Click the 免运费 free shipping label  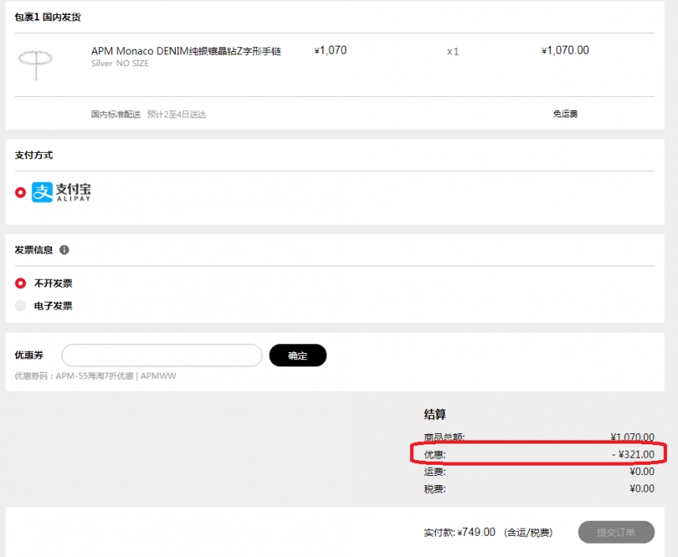(564, 114)
